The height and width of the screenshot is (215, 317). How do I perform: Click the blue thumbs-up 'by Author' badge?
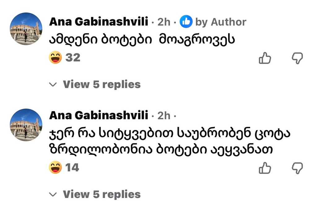(x=186, y=22)
